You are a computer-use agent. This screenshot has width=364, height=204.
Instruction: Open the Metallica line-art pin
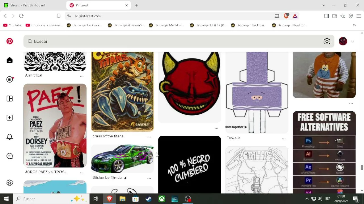click(x=257, y=170)
